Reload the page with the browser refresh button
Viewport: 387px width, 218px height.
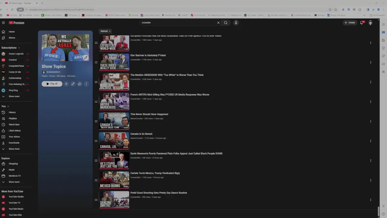click(x=12, y=10)
